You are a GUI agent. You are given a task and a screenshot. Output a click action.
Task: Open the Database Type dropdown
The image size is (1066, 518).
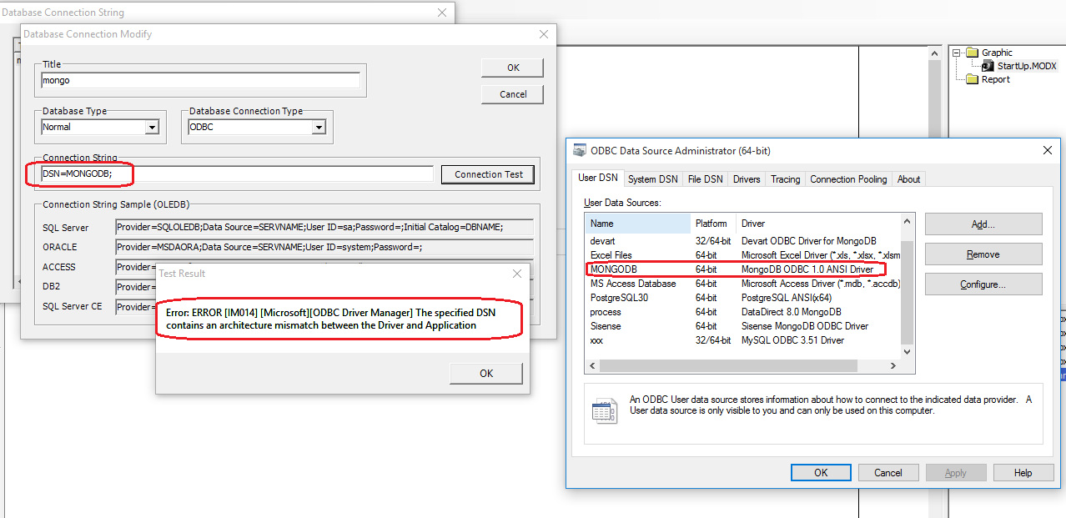click(x=152, y=128)
